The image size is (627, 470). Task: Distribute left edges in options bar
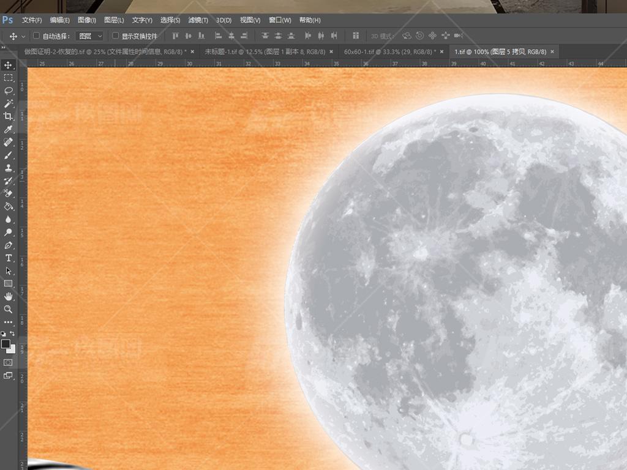[x=308, y=36]
